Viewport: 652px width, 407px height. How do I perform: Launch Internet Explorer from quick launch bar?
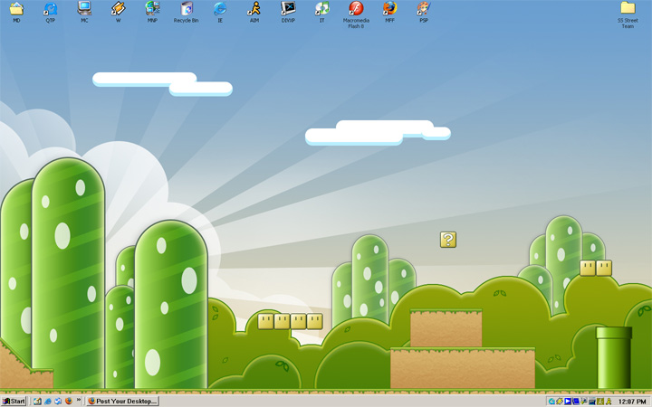[x=48, y=402]
